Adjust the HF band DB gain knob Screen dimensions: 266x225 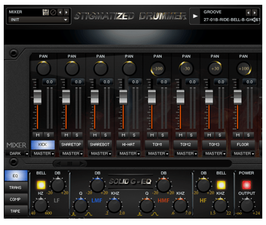tap(204, 185)
